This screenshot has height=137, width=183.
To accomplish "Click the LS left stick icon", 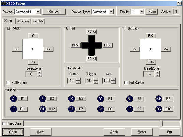I will click(x=130, y=109).
